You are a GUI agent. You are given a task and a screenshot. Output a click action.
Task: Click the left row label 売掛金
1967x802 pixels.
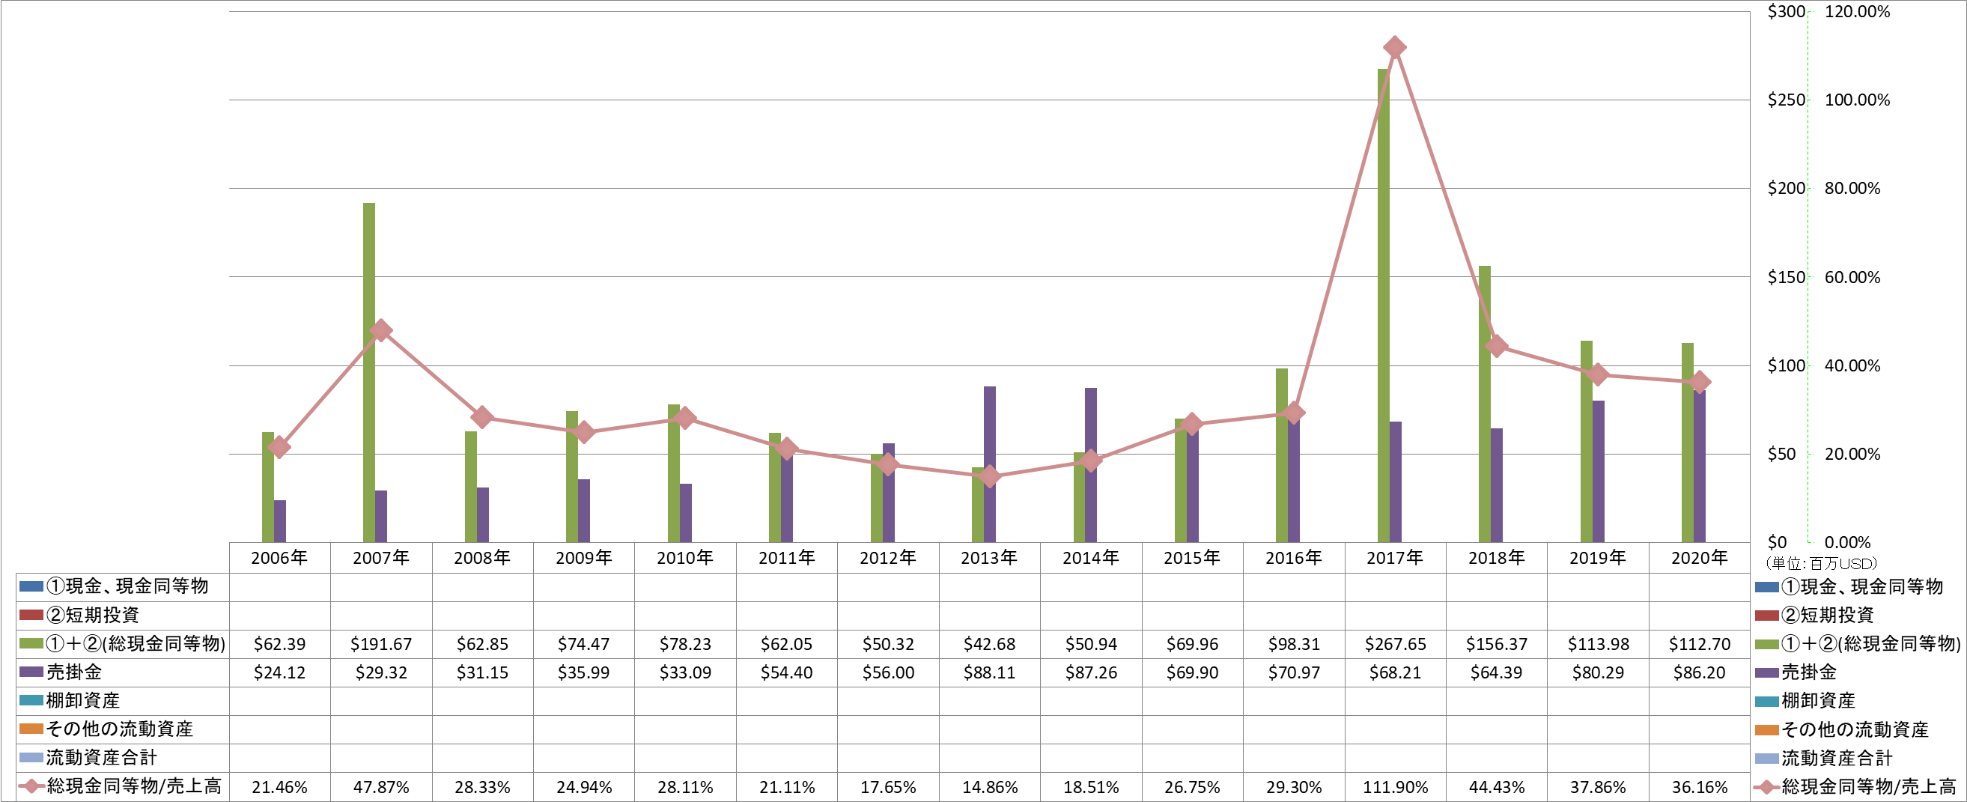tap(74, 672)
